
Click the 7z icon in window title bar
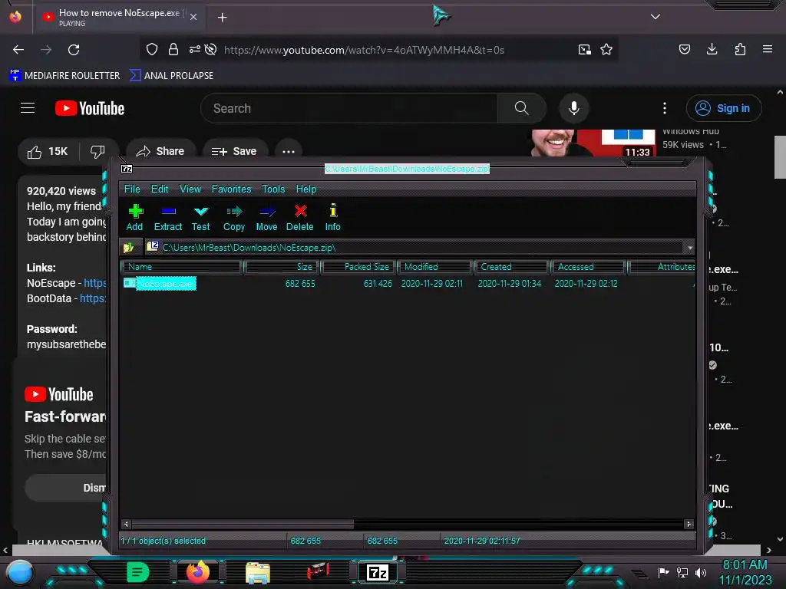(127, 169)
